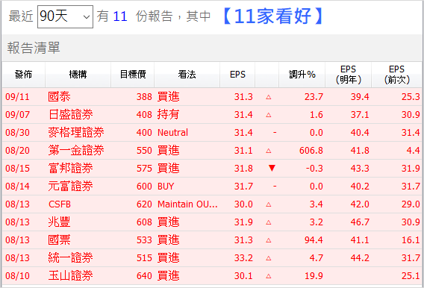Click the 08/15 date cell
The height and width of the screenshot is (288, 424).
click(x=17, y=169)
